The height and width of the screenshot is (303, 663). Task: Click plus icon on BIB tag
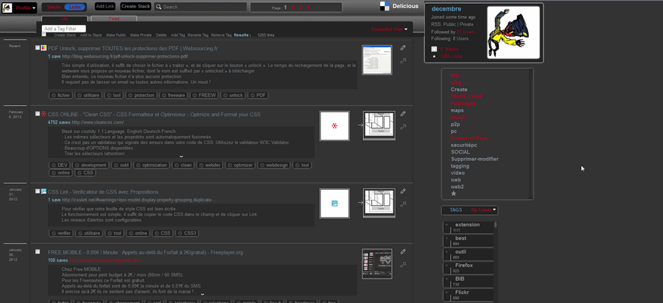click(448, 279)
